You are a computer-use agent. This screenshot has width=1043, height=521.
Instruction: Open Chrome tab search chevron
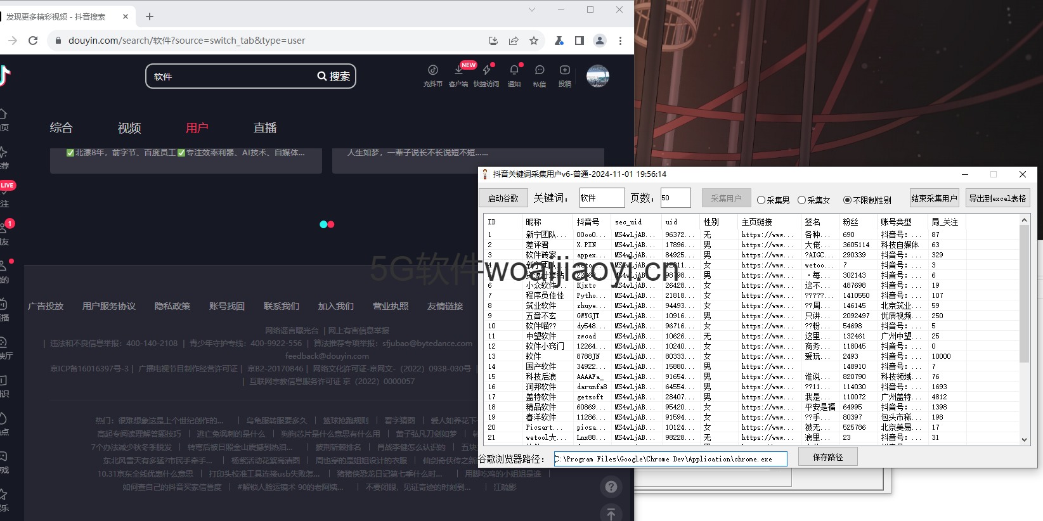pyautogui.click(x=532, y=10)
